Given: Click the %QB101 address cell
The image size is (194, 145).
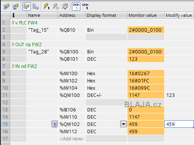Looking at the screenshot, I should pos(72,59).
